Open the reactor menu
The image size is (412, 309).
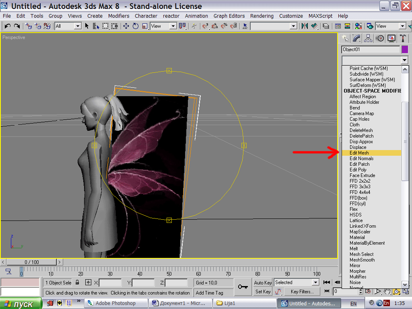click(x=171, y=16)
